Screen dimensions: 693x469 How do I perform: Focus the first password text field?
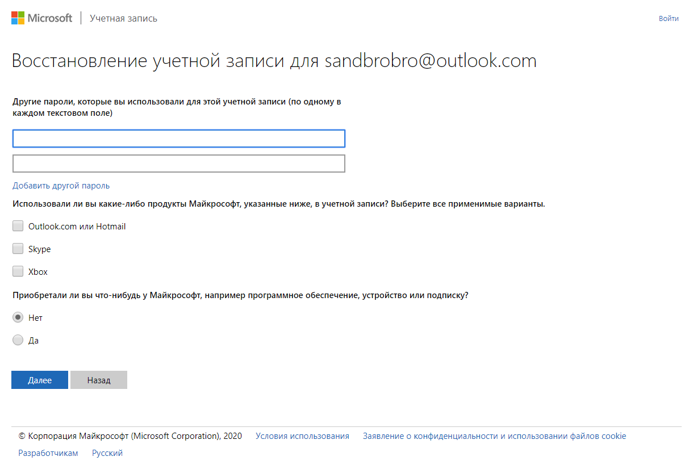tap(178, 139)
